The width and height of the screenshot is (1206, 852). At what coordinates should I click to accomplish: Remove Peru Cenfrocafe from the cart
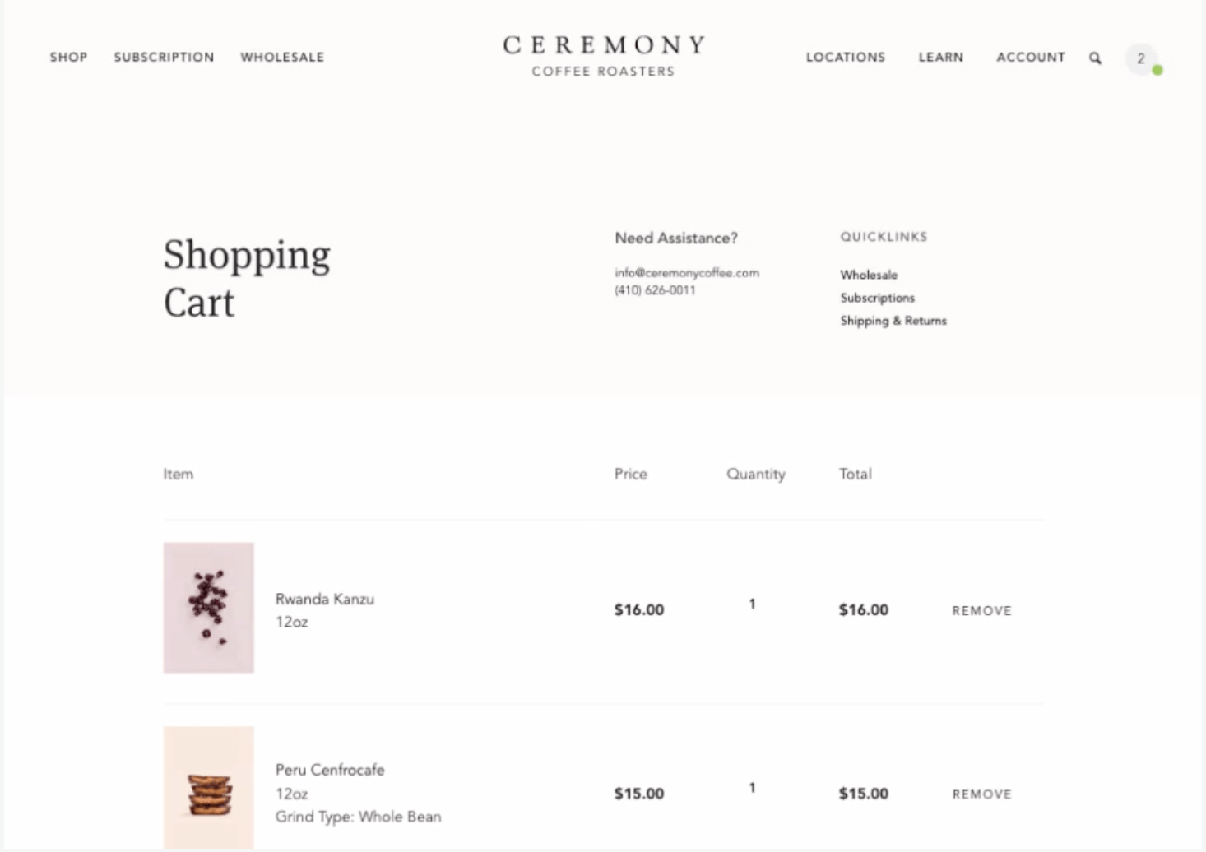981,794
